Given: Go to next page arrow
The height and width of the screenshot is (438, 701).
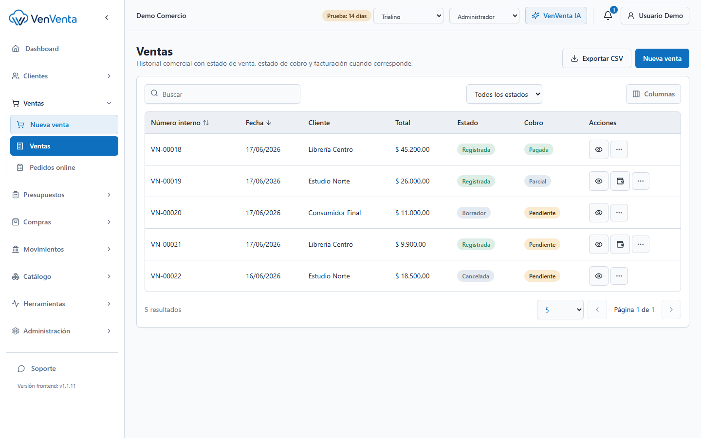Looking at the screenshot, I should [671, 310].
